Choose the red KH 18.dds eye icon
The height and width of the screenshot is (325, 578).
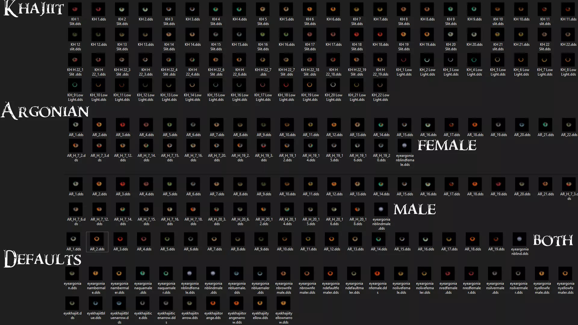pos(380,35)
